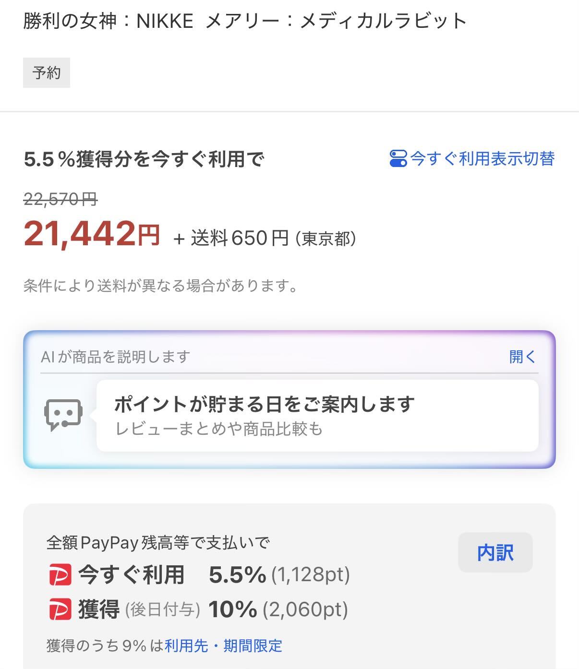The height and width of the screenshot is (669, 579).
Task: Tap the レビューまとめや商品比較も subtitle
Action: click(219, 429)
